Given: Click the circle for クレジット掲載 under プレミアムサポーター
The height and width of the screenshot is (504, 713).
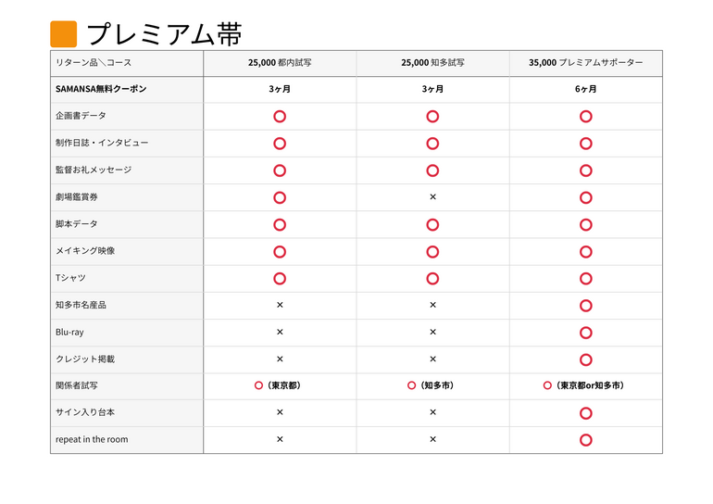Looking at the screenshot, I should pos(585,359).
